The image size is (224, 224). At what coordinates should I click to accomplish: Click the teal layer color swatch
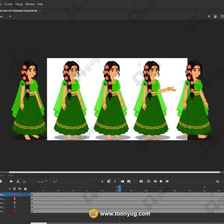15,207
